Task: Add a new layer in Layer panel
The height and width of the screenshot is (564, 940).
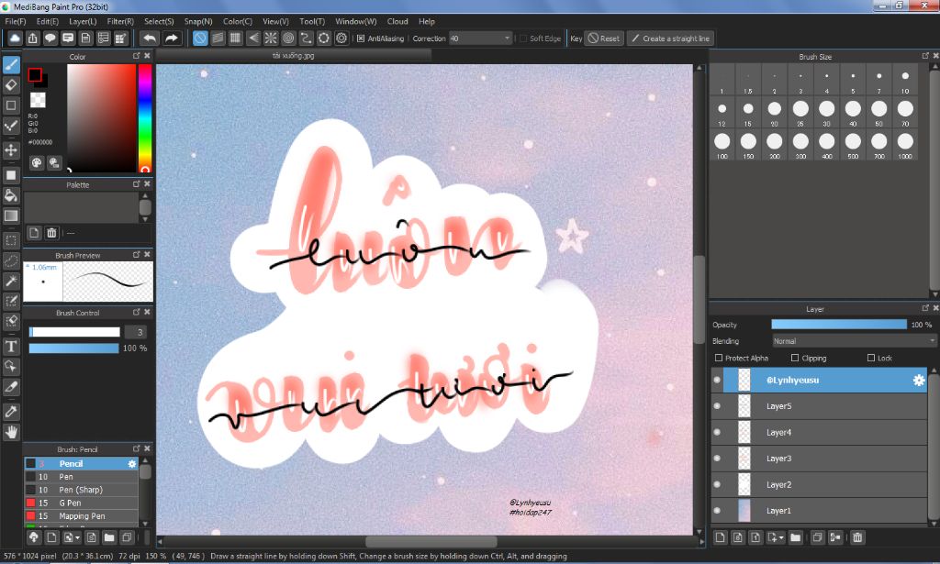Action: click(720, 537)
